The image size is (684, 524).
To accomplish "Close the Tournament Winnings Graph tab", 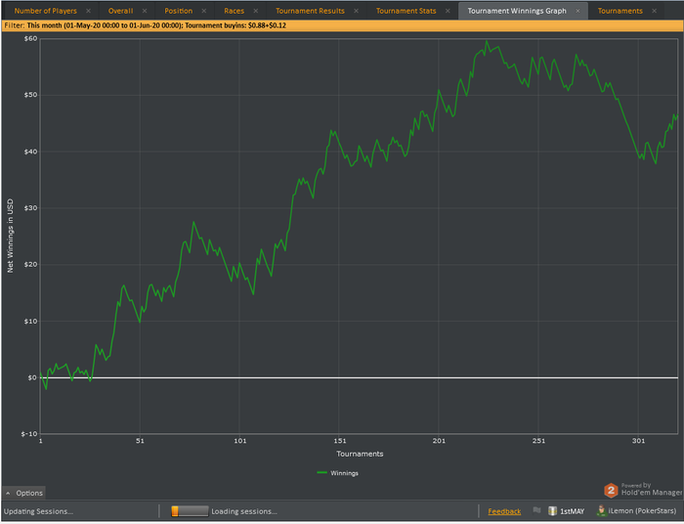I will pos(578,11).
